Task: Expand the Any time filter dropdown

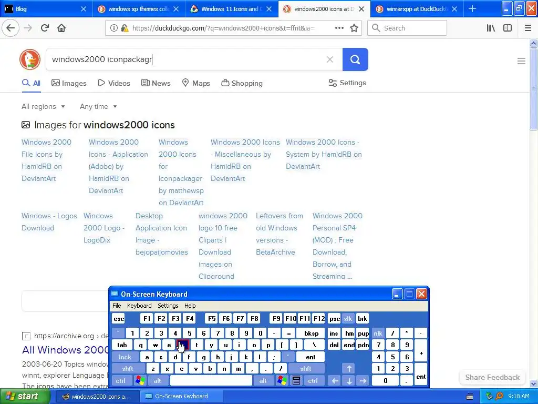Action: coord(98,106)
